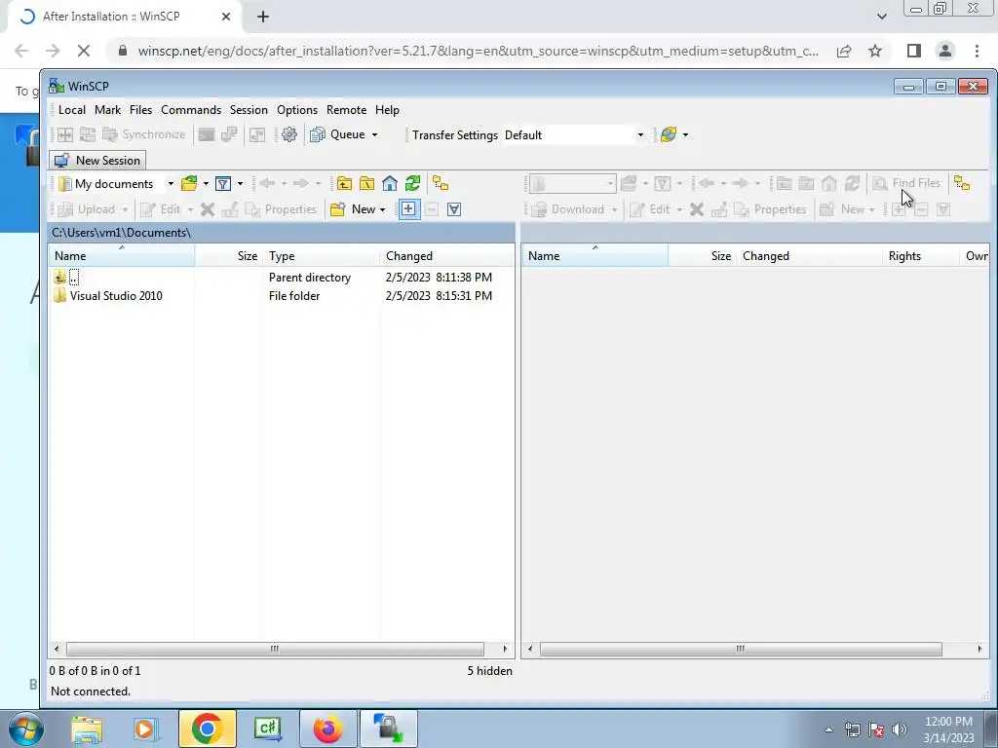Click the remote Find Files button
The width and height of the screenshot is (998, 748).
click(907, 183)
